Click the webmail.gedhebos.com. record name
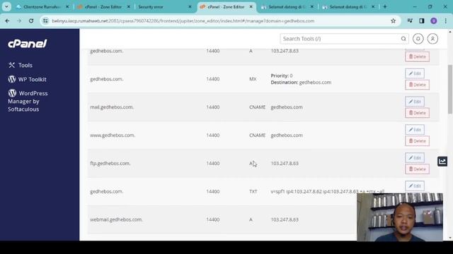The image size is (453, 254). pos(116,219)
